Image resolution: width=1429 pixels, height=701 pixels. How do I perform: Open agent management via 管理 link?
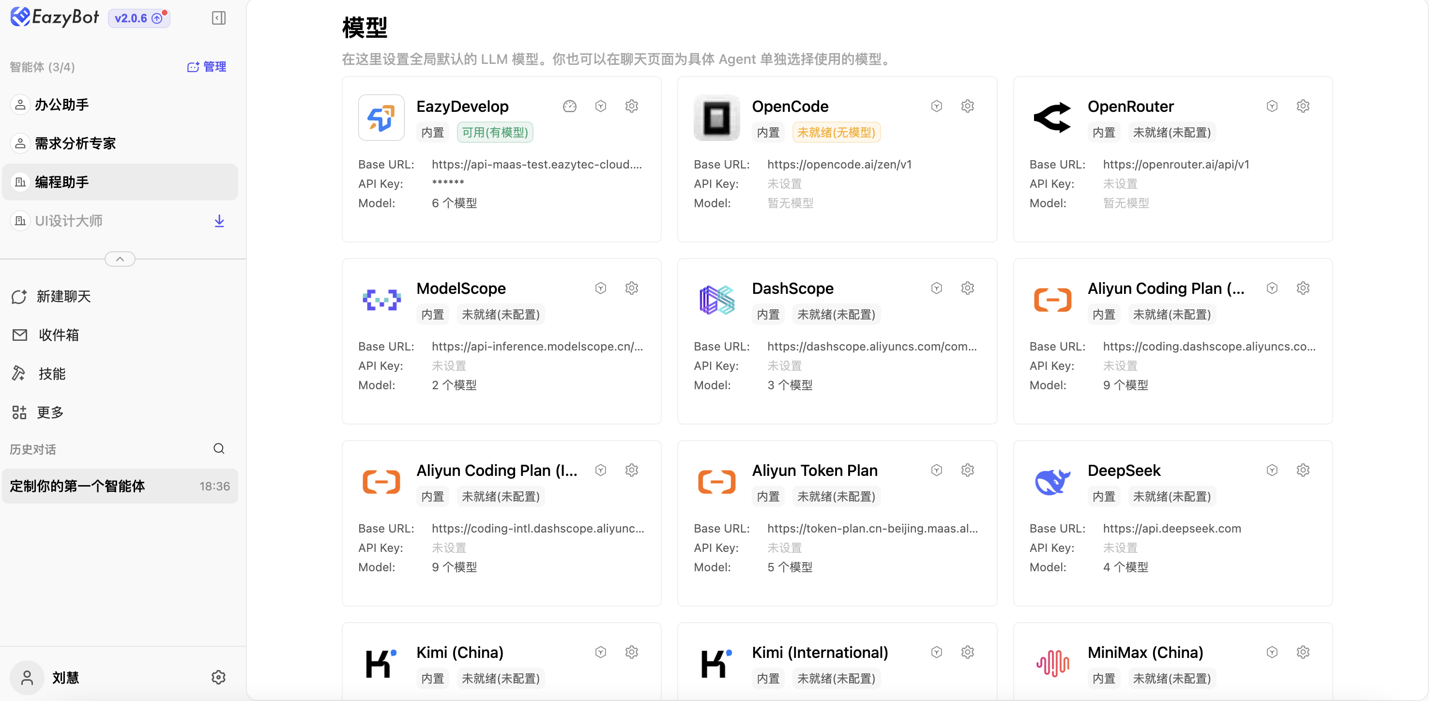click(x=206, y=67)
